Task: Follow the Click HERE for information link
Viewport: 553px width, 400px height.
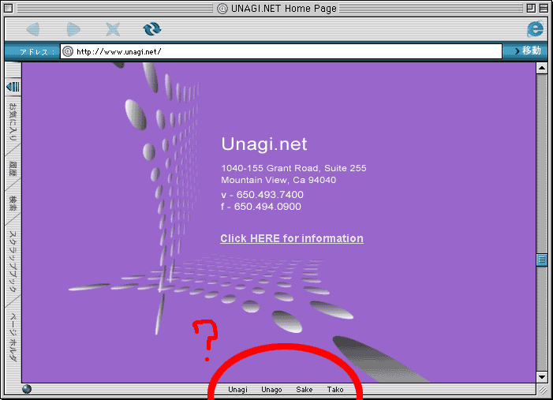Action: (x=292, y=238)
